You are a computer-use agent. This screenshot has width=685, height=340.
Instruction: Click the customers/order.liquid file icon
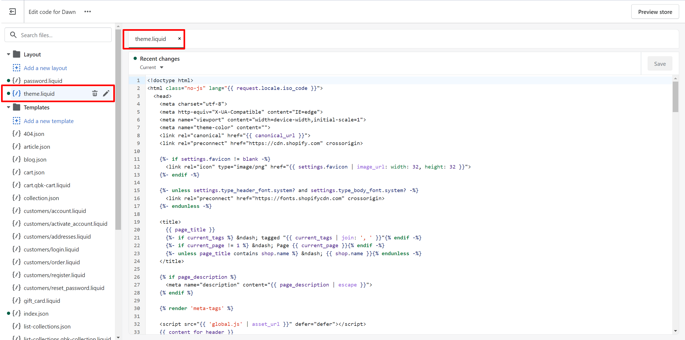coord(17,262)
